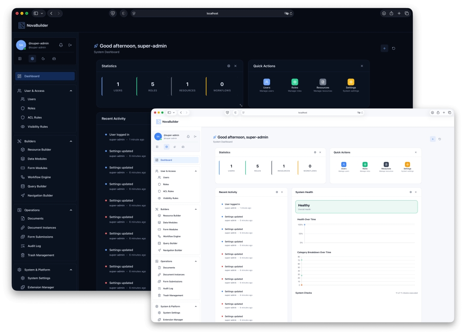This screenshot has height=334, width=463.
Task: Open System Health widget settings gear
Action: tap(411, 192)
